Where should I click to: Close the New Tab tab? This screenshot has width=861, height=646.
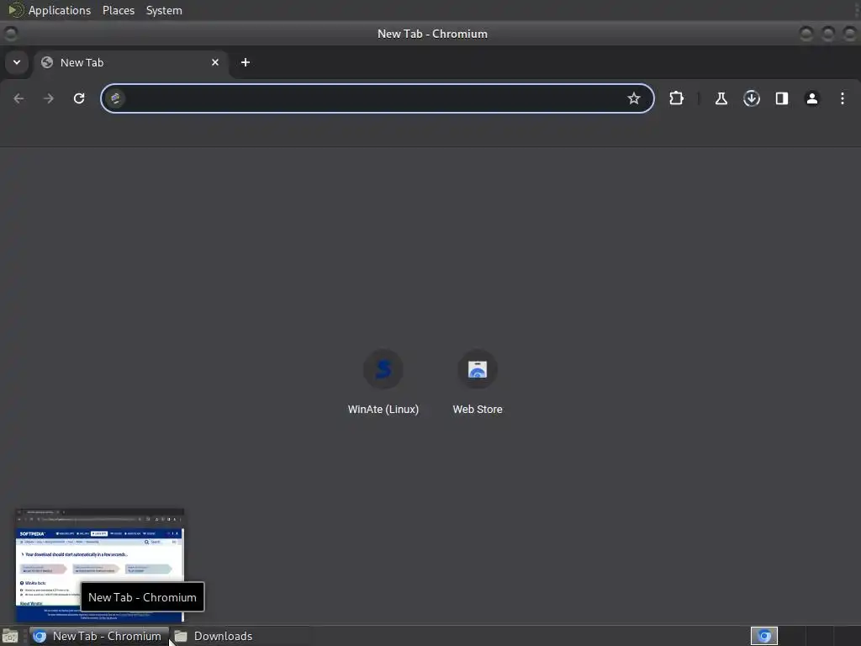(215, 62)
